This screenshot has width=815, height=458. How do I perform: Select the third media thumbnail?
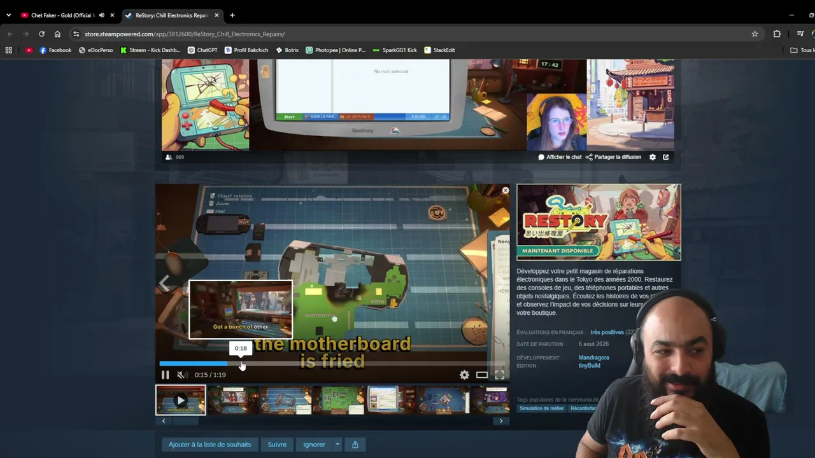[x=285, y=400]
